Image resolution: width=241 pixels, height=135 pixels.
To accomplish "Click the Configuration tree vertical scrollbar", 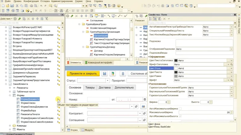I will pyautogui.click(x=62, y=78).
